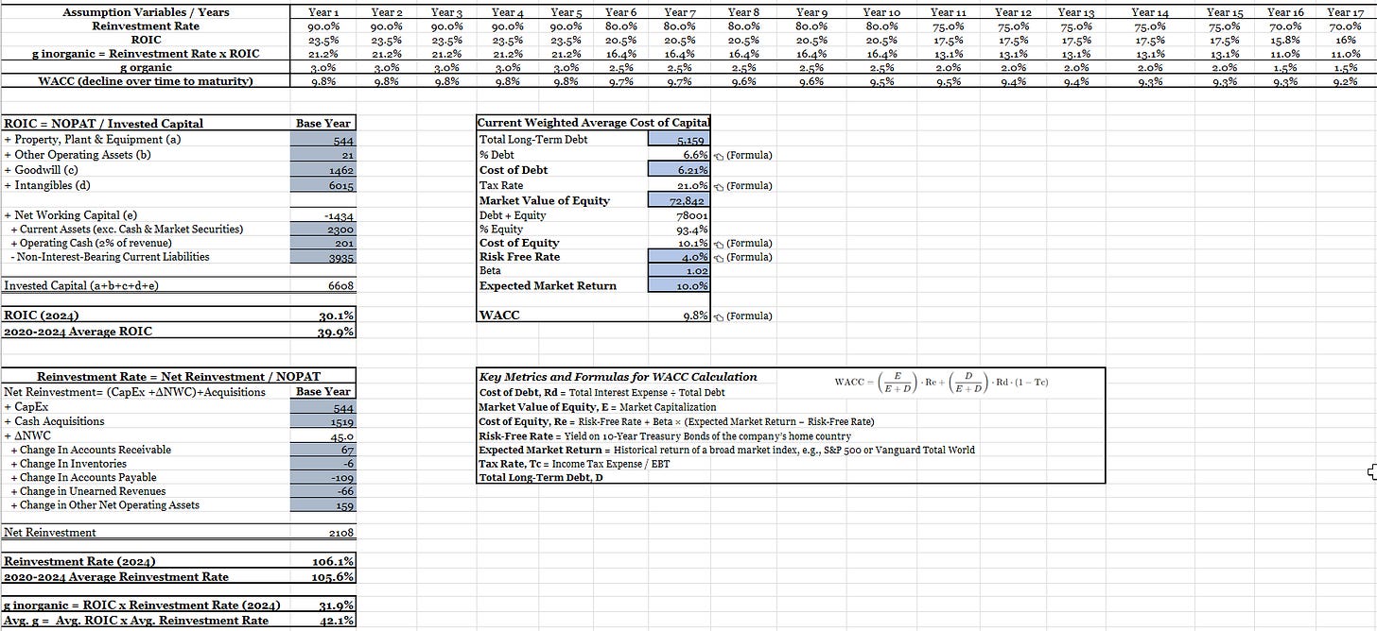Image resolution: width=1377 pixels, height=631 pixels.
Task: Click the pointing-hand (Formula) note beside Risk Free Rate
Action: (742, 258)
